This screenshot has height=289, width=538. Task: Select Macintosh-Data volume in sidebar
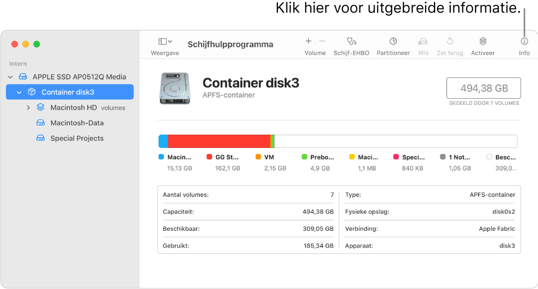click(77, 123)
